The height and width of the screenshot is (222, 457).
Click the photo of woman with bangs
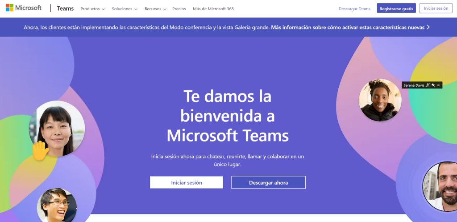(57, 128)
